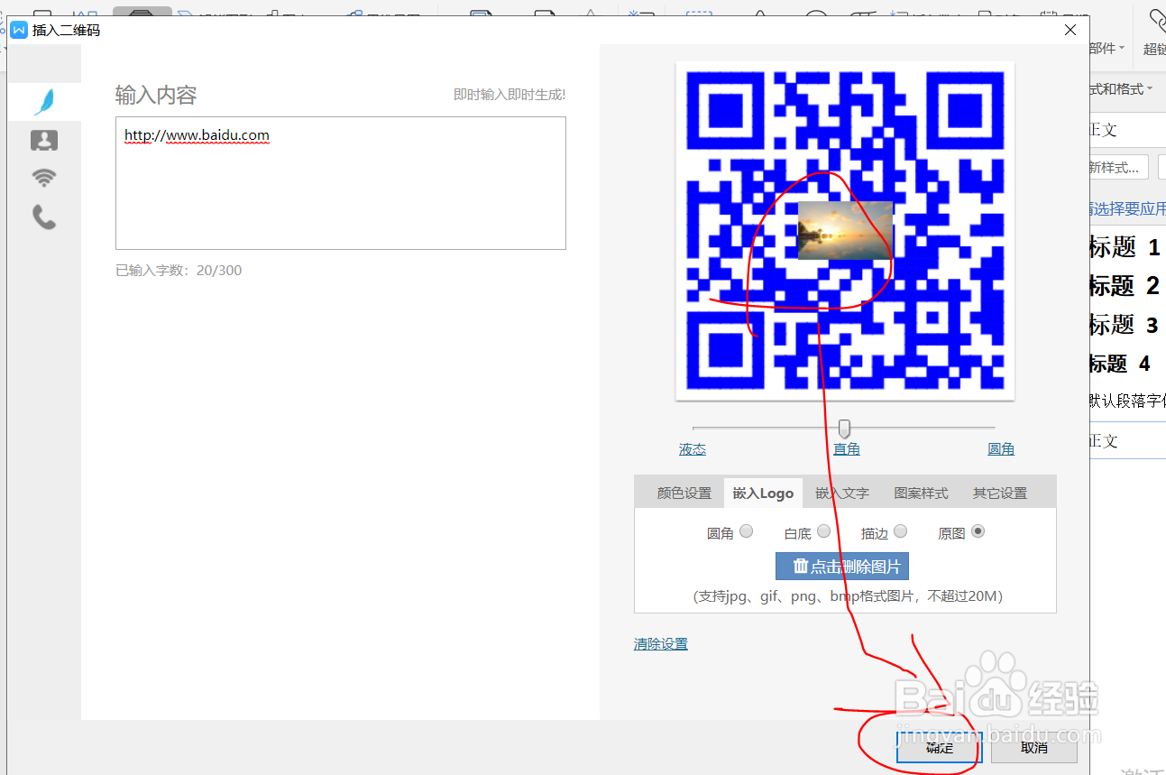Image resolution: width=1166 pixels, height=775 pixels.
Task: Switch to the contact card QR type
Action: (44, 140)
